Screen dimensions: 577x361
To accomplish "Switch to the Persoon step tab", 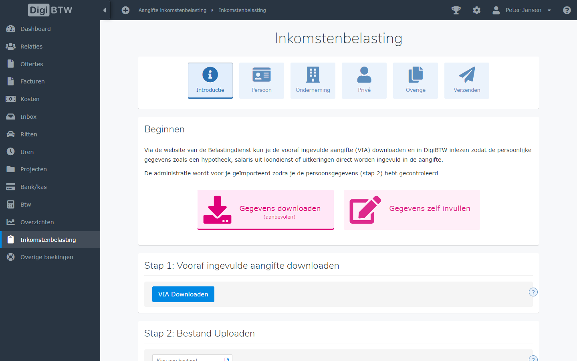I will pyautogui.click(x=262, y=81).
